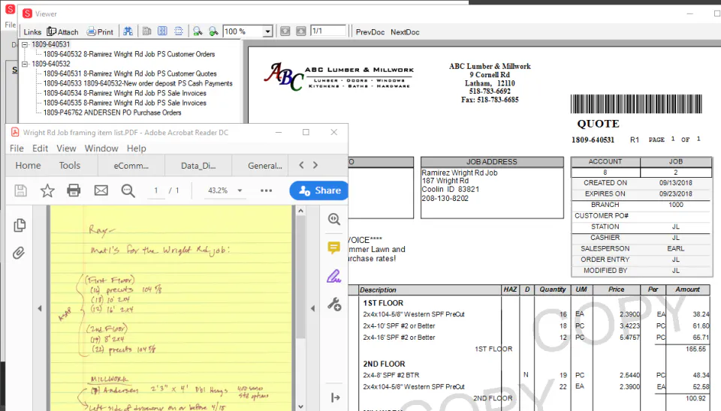Click the zoom out magnifier in Viewer toolbar
This screenshot has height=411, width=721.
click(x=198, y=31)
